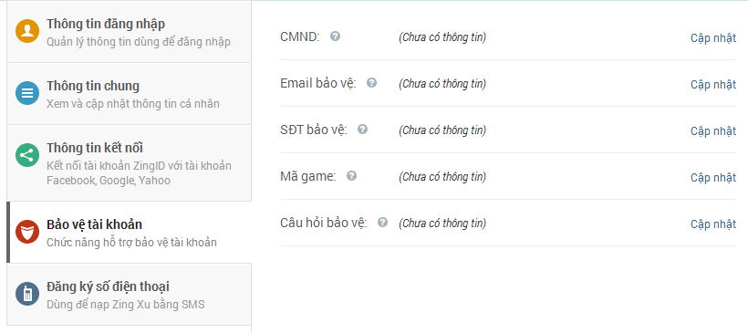Select the Bảo vệ tài khoản tab title
This screenshot has height=333, width=748.
[x=94, y=224]
